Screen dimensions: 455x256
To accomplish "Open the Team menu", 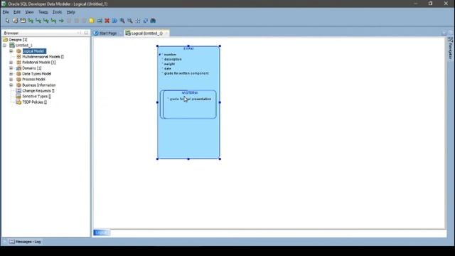I will [43, 12].
